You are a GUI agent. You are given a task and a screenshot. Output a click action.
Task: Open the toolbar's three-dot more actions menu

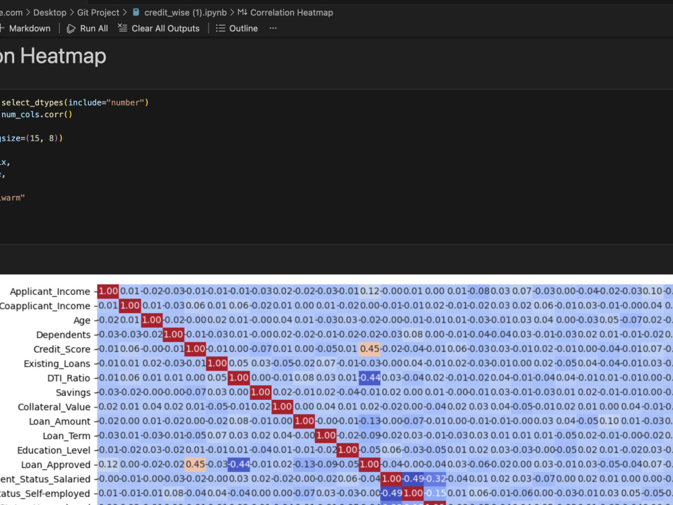point(273,28)
